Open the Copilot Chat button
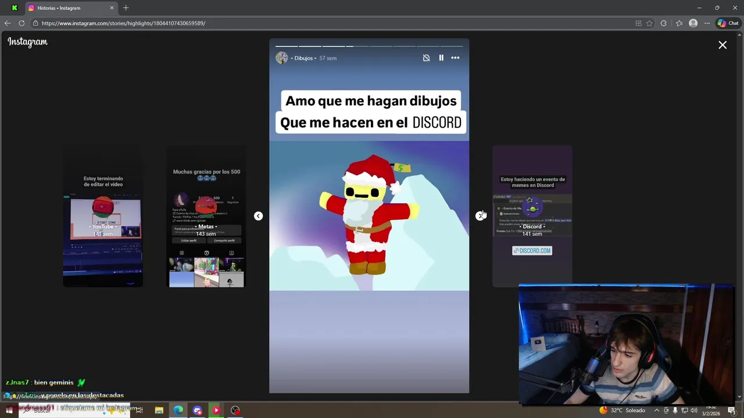 click(728, 23)
